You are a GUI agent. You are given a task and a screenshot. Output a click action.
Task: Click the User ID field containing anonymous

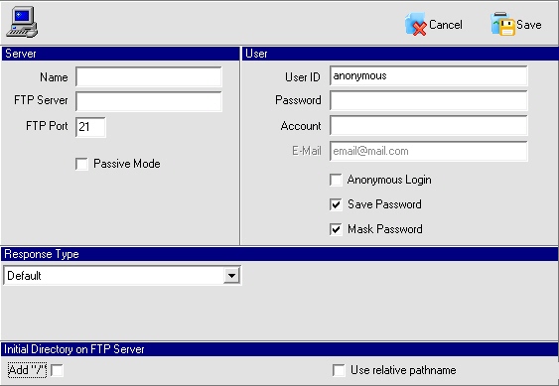(429, 75)
